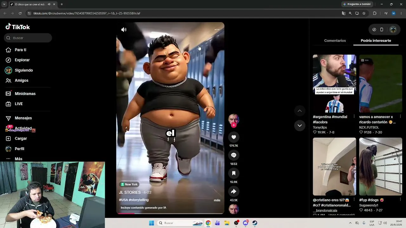This screenshot has height=228, width=406.
Task: Open the Windows Start menu
Action: (151, 223)
